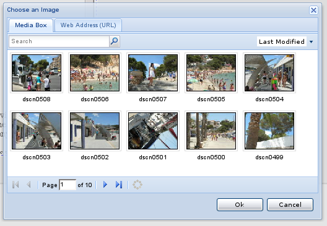The image size is (327, 226).
Task: Select the dscn0503 thumbnail
Action: tap(37, 131)
